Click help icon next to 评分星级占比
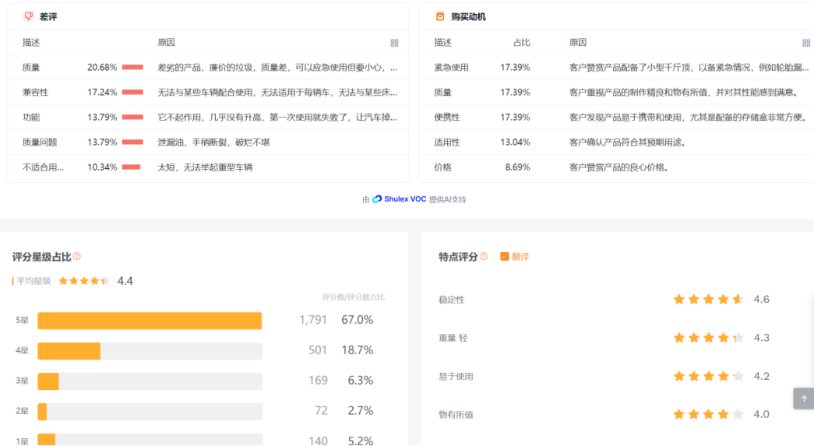 [77, 256]
